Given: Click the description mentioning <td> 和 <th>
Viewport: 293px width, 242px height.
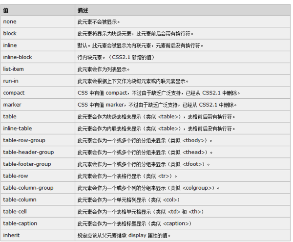Looking at the screenshot, I should pos(141,212).
